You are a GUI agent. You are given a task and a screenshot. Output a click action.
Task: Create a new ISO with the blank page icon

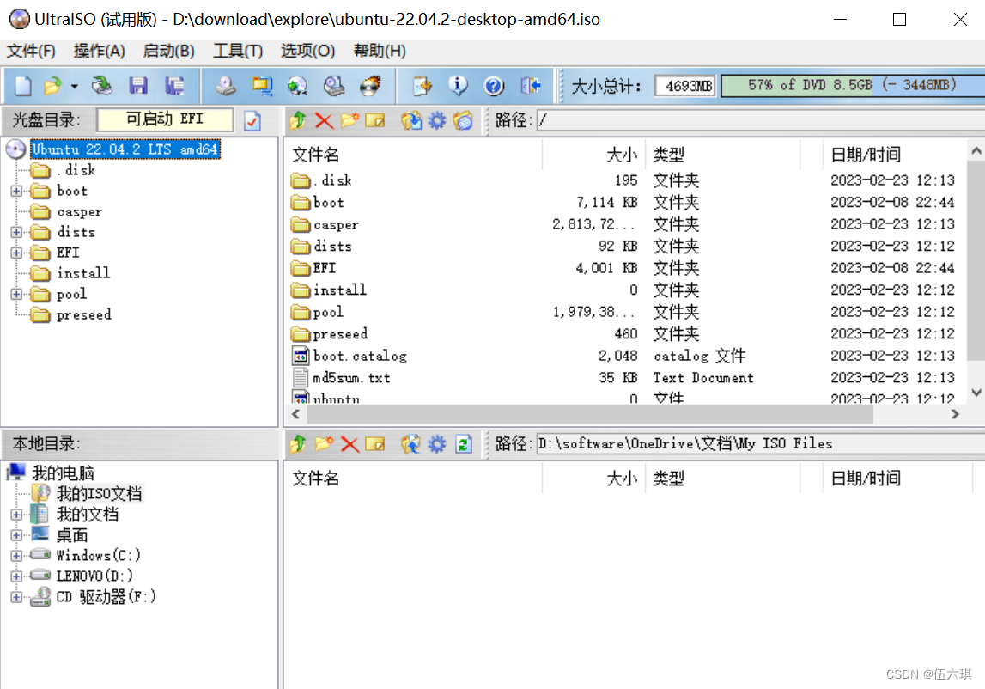23,86
